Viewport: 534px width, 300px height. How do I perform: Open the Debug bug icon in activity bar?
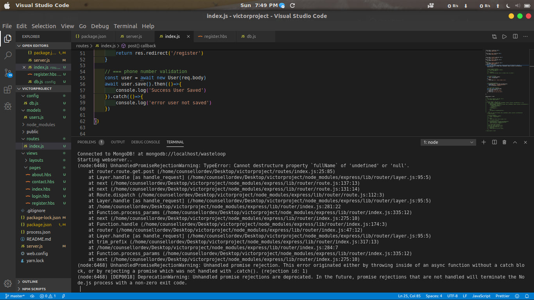pyautogui.click(x=7, y=106)
